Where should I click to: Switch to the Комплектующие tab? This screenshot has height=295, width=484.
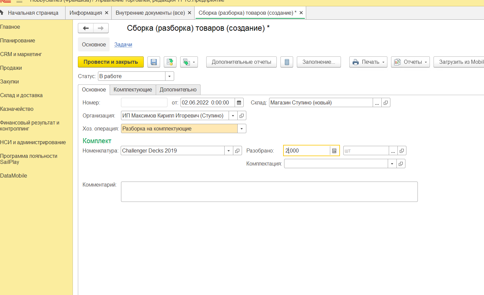click(x=133, y=90)
